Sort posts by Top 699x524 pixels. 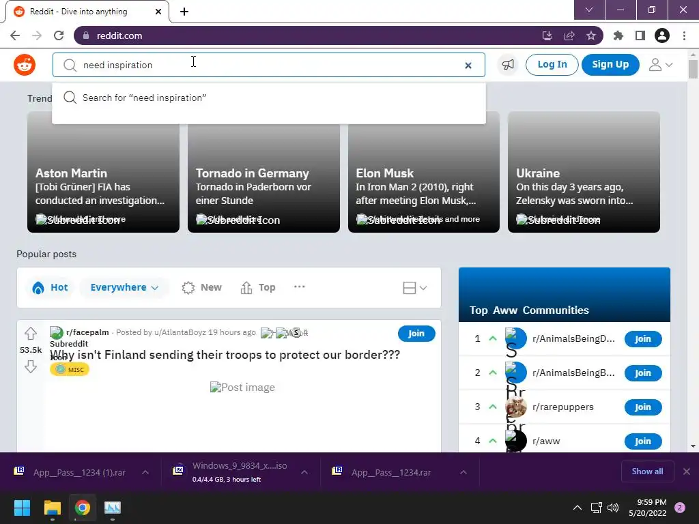pos(258,287)
